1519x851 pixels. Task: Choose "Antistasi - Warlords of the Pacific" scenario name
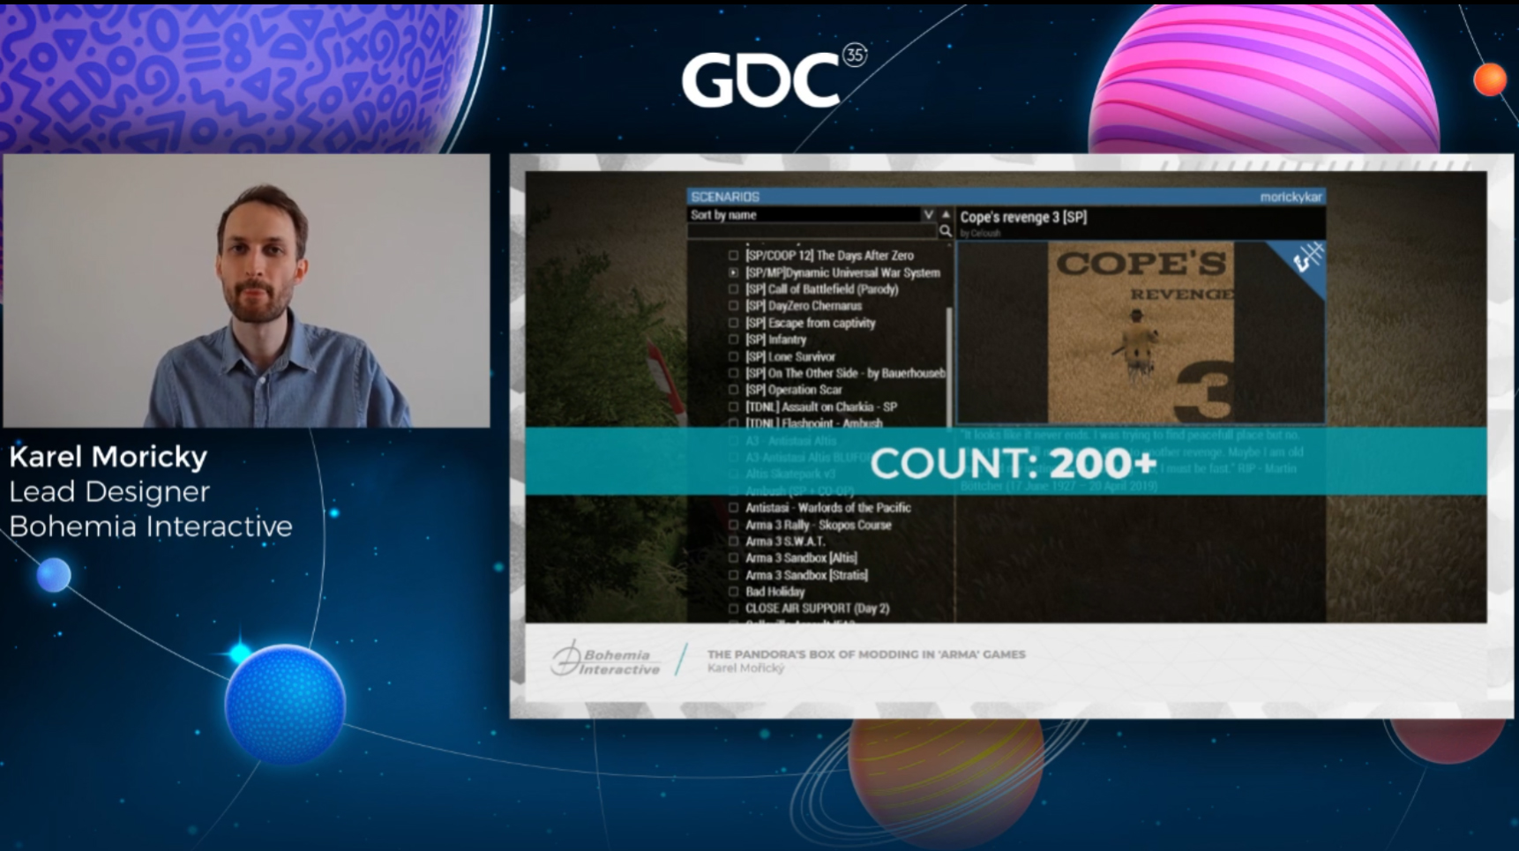point(828,508)
